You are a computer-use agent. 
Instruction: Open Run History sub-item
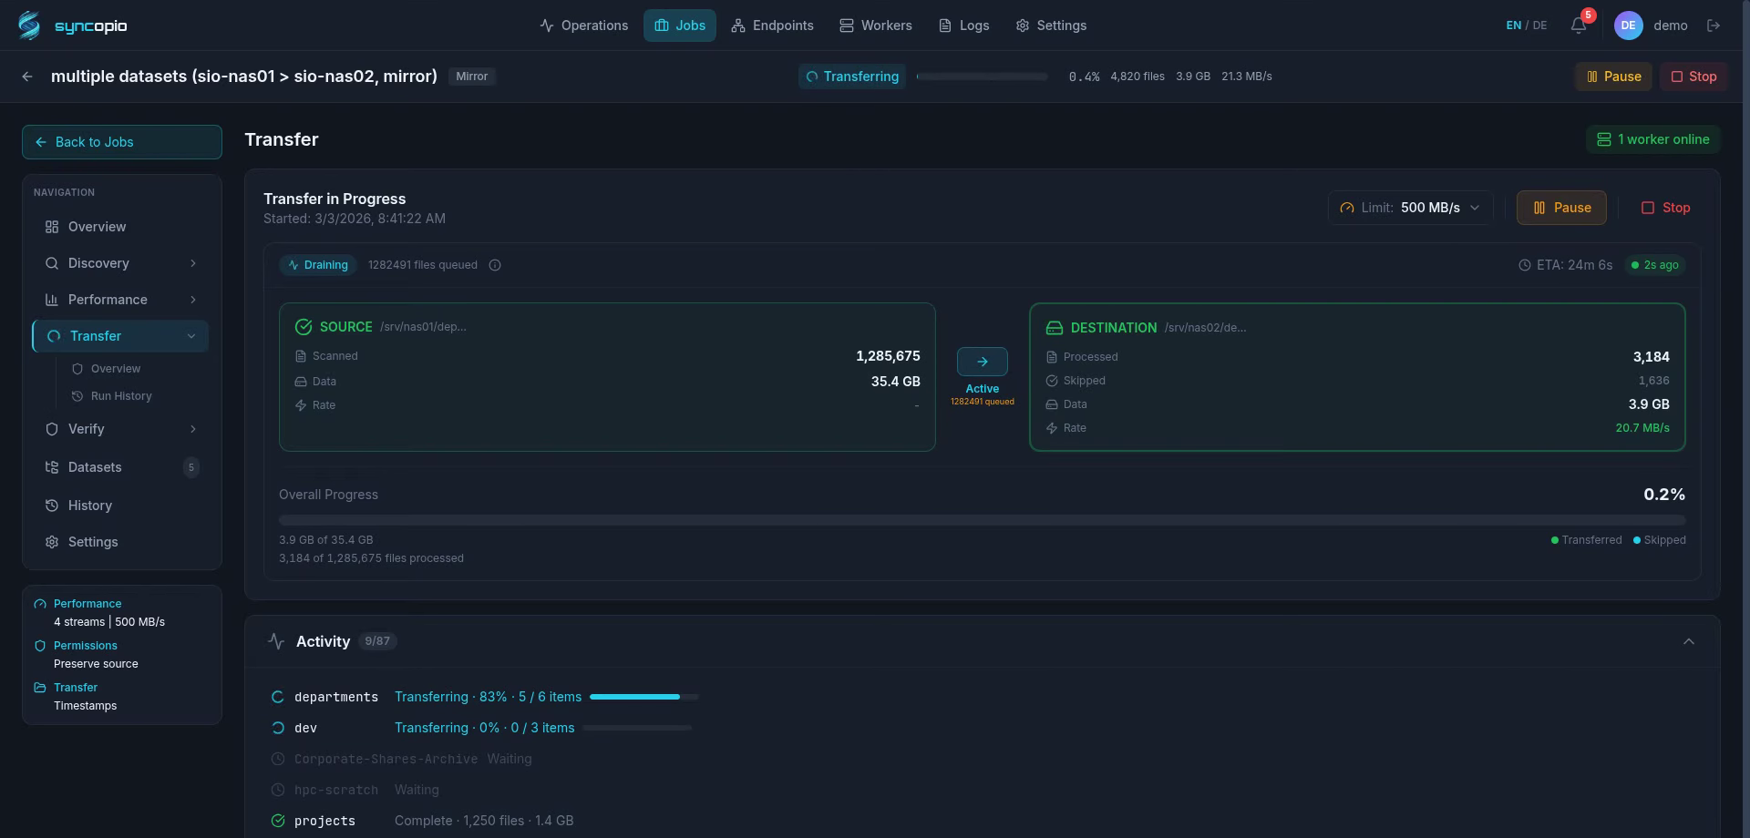(121, 396)
